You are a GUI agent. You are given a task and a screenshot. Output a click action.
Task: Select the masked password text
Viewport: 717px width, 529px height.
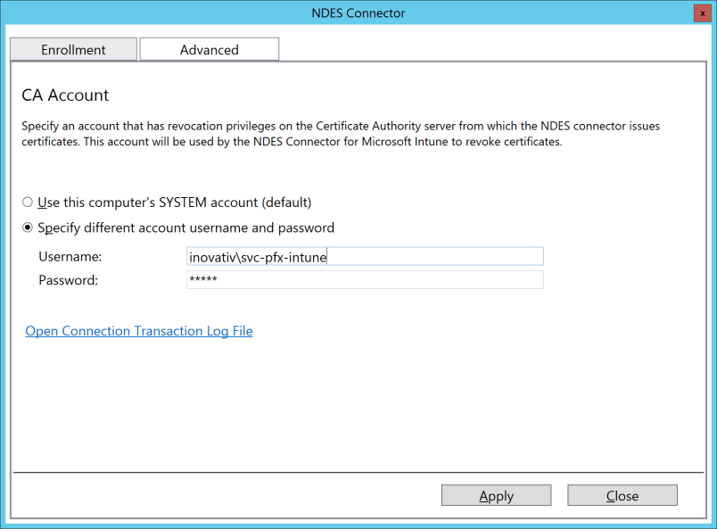coord(364,279)
